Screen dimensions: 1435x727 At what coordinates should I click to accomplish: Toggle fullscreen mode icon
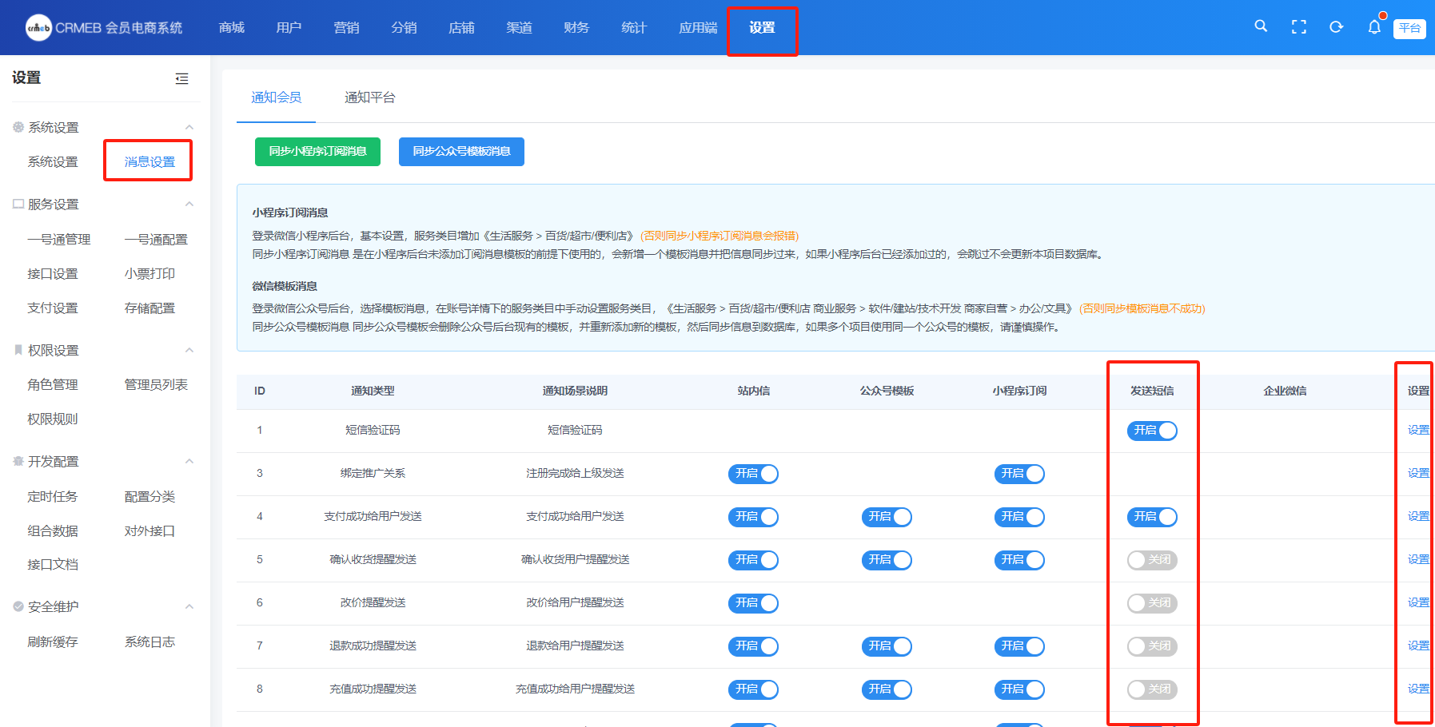tap(1299, 27)
